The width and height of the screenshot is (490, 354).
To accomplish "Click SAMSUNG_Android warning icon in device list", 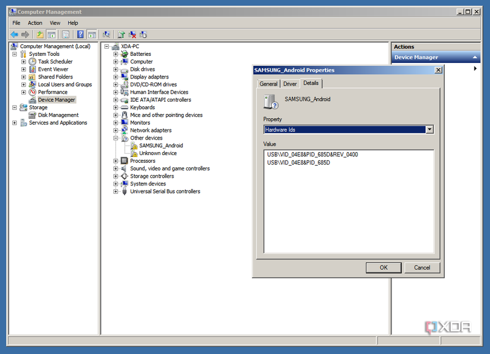I will click(x=134, y=146).
